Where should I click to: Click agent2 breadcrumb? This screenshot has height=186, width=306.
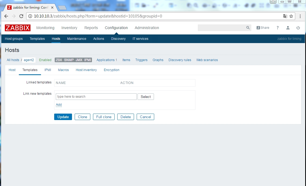tap(29, 60)
